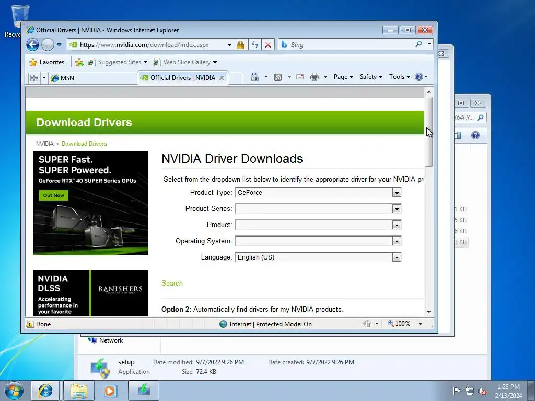535x401 pixels.
Task: Open the Page menu
Action: point(343,77)
